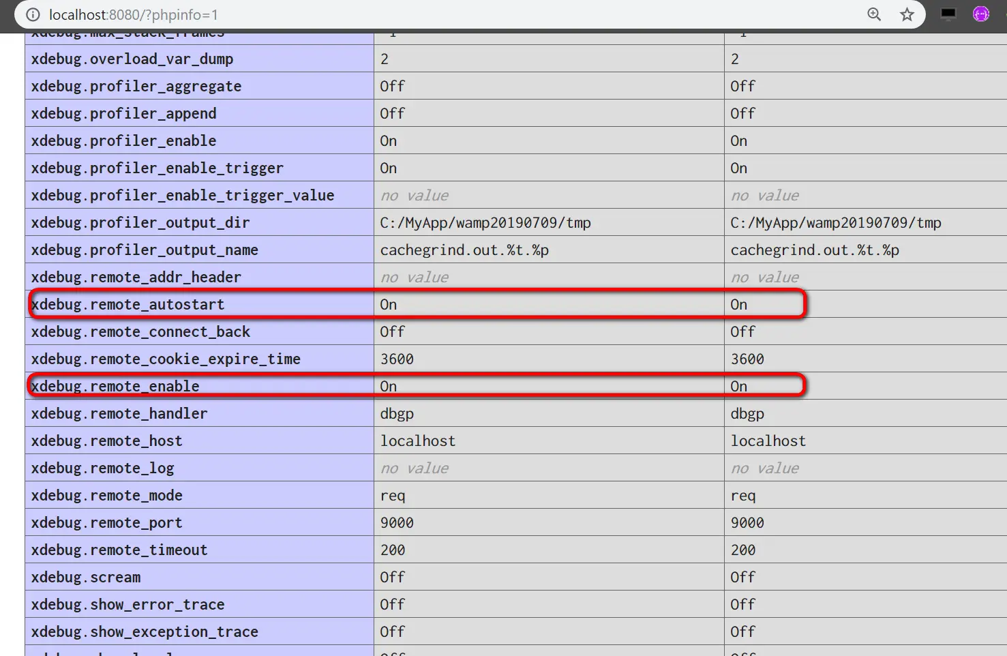This screenshot has width=1007, height=656.
Task: Open the screen-sharing extension monitor icon
Action: 948,13
